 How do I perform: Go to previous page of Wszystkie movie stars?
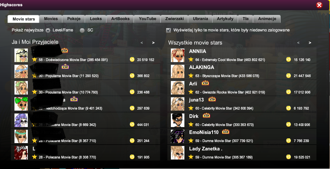coord(298,43)
